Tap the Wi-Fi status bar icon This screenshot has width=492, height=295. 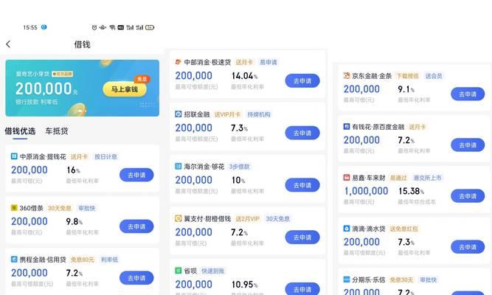[112, 27]
